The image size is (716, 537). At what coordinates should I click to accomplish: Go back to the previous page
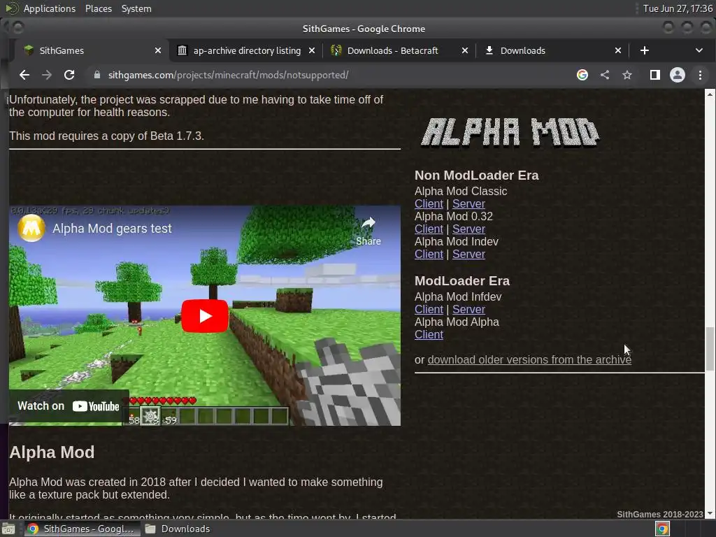tap(24, 75)
